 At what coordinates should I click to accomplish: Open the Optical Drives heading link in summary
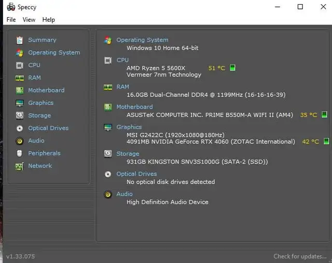pyautogui.click(x=137, y=174)
